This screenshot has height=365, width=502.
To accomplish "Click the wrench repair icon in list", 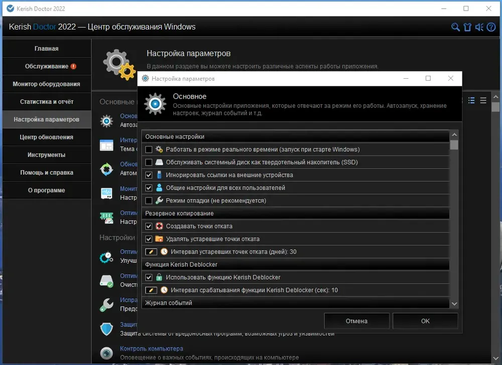I will 106,305.
